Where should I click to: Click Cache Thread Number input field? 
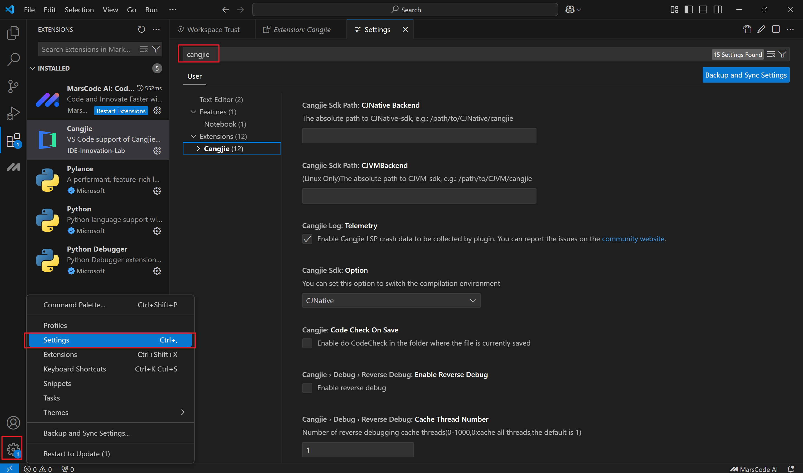pyautogui.click(x=357, y=450)
